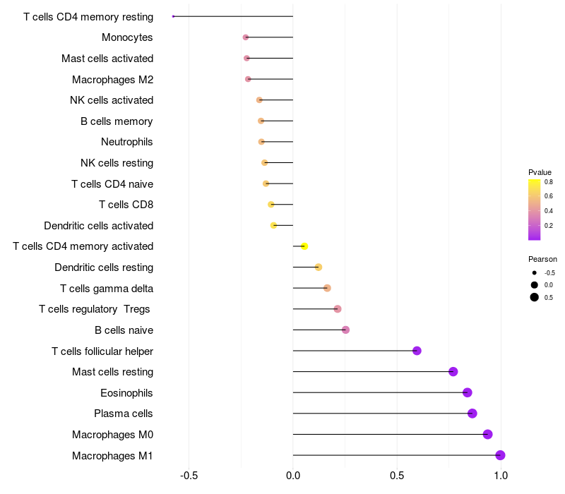Click the Pvalue legend title
Viewport: 565px width, 494px height.
(x=540, y=172)
